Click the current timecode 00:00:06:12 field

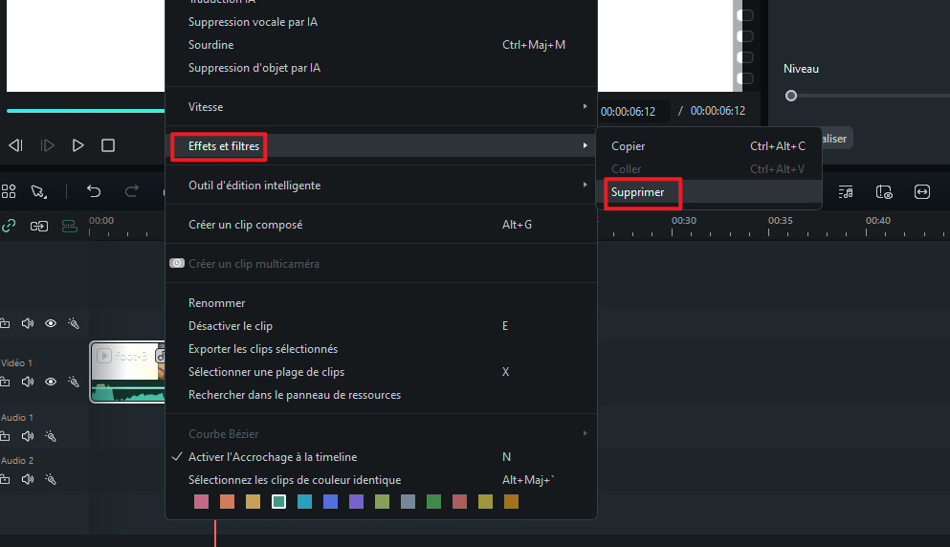click(x=629, y=112)
